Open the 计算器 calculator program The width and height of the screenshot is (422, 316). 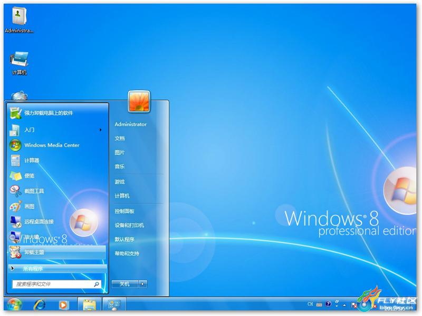pyautogui.click(x=57, y=161)
